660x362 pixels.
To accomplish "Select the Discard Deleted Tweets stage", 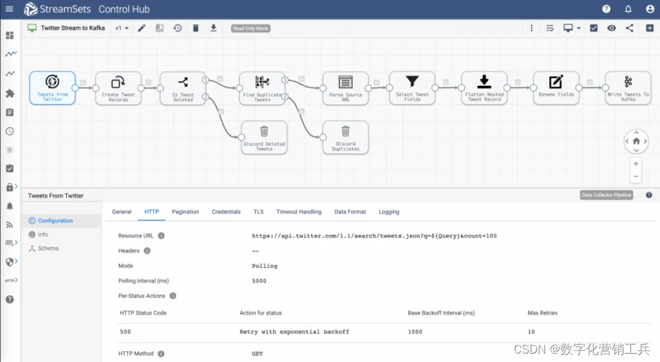I will click(264, 138).
